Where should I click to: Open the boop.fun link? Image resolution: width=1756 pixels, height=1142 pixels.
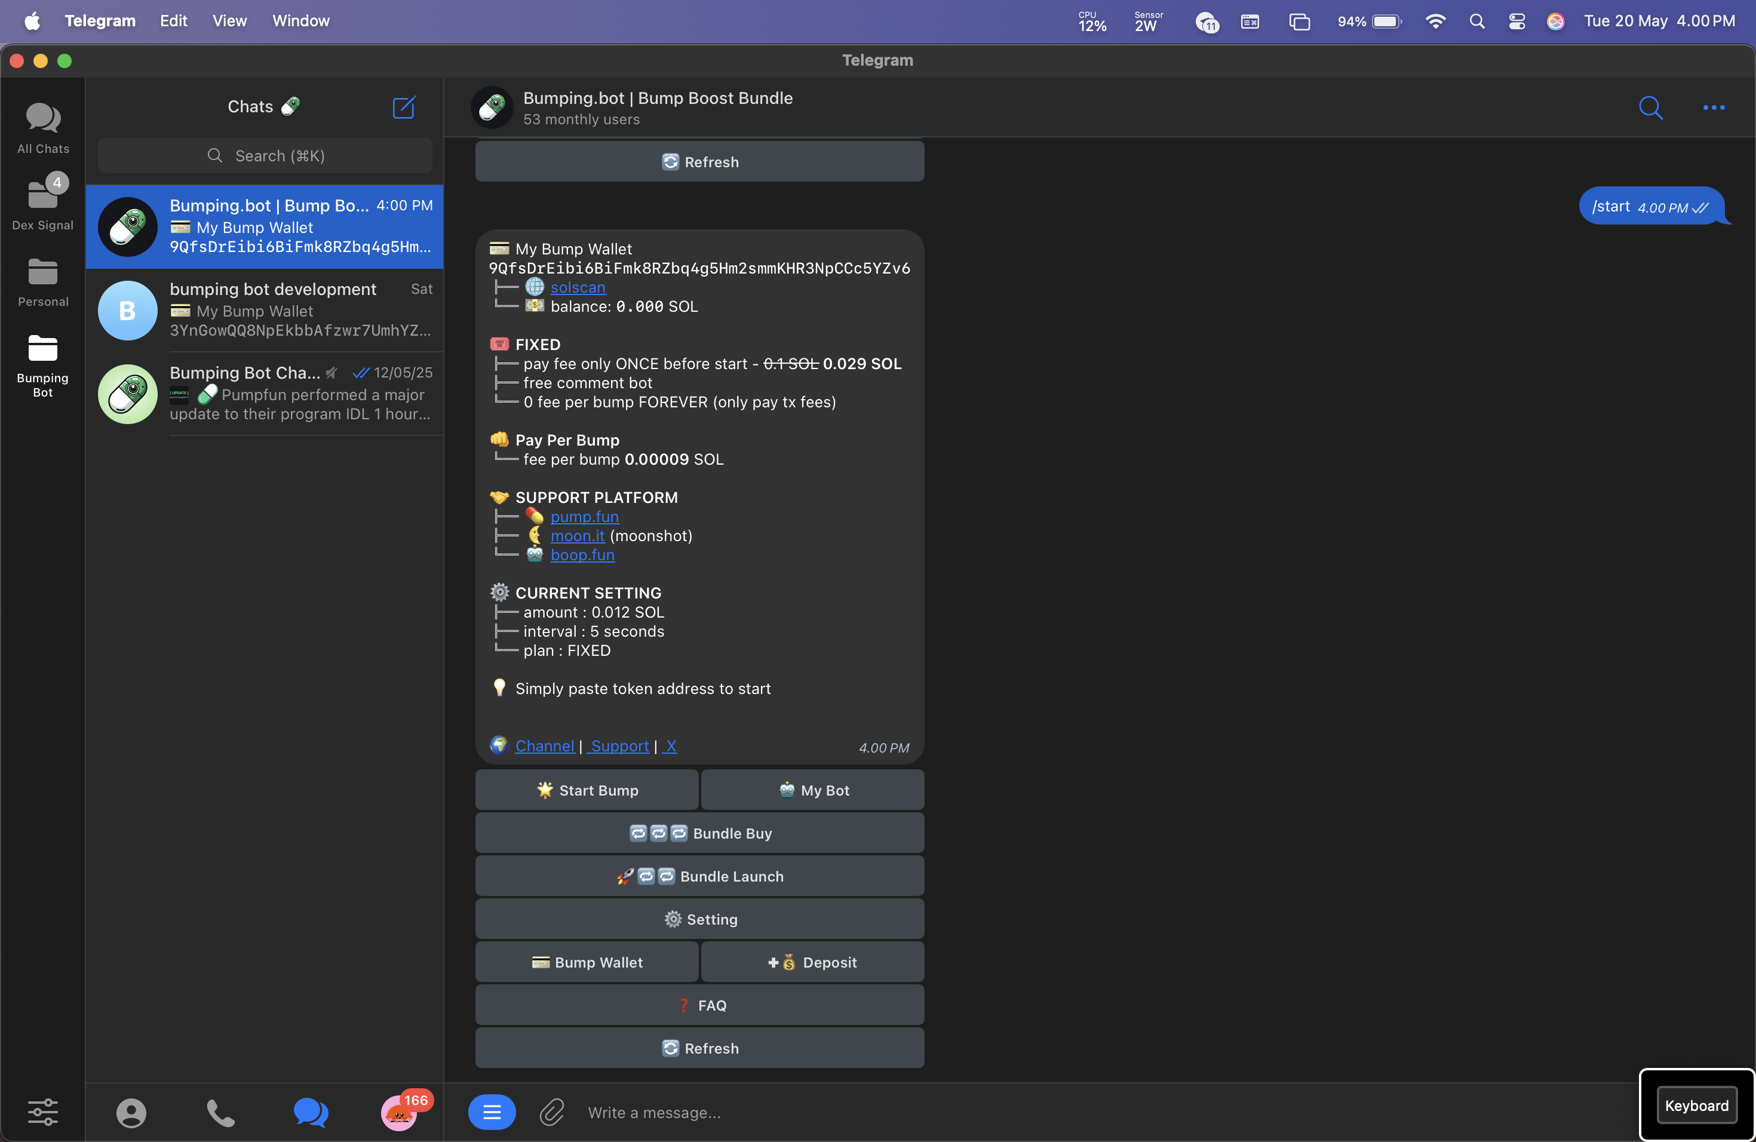tap(582, 555)
